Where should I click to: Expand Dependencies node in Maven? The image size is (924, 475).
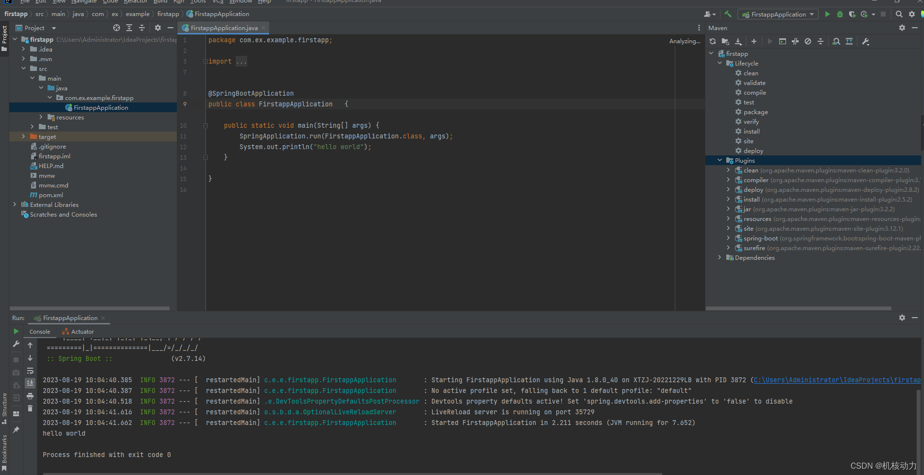719,257
